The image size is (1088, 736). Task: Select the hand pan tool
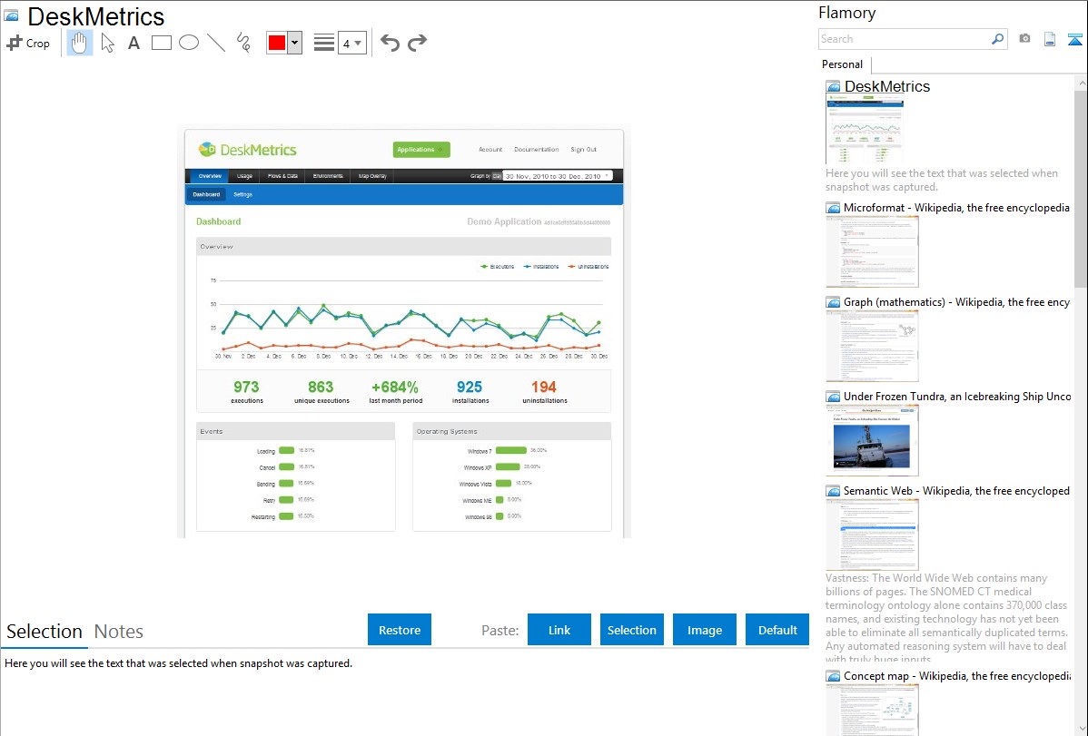[x=80, y=43]
